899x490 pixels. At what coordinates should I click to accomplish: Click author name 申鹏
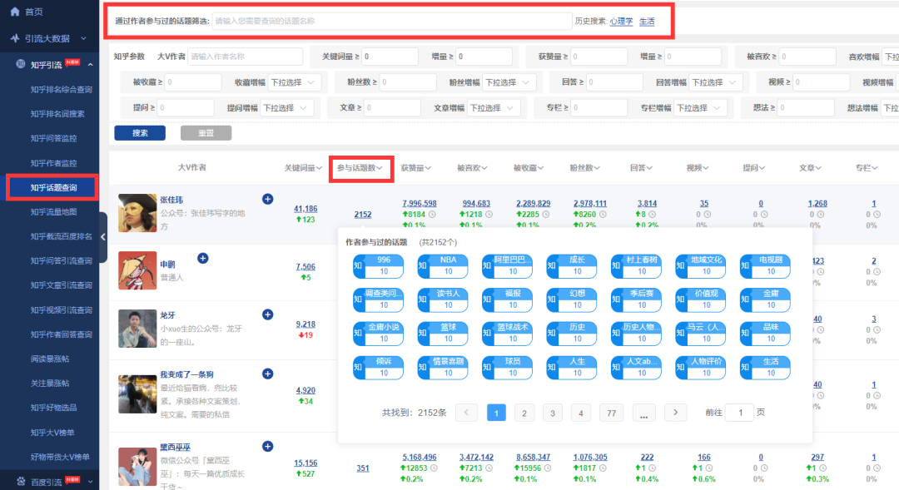pos(167,265)
